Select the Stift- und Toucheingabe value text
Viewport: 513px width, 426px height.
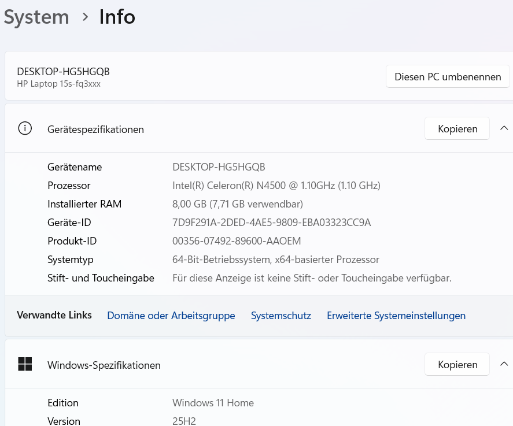click(312, 278)
